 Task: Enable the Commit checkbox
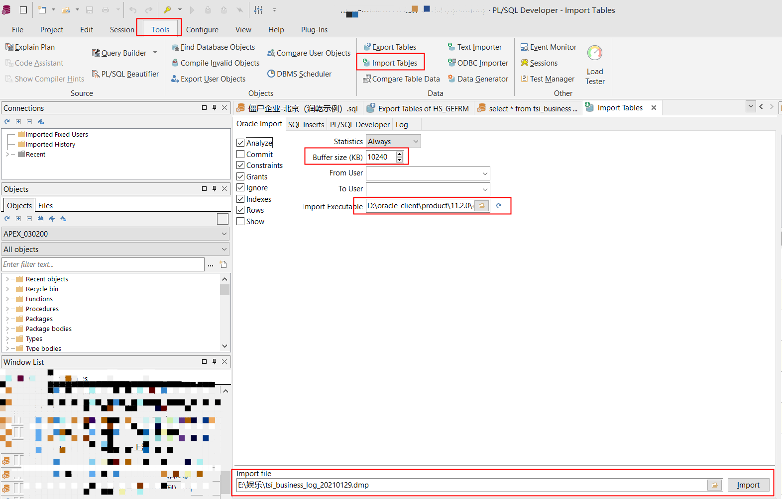(240, 155)
